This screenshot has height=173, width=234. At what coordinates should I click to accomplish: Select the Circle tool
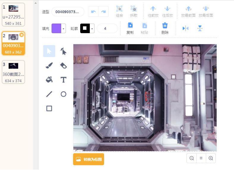[x=63, y=94]
